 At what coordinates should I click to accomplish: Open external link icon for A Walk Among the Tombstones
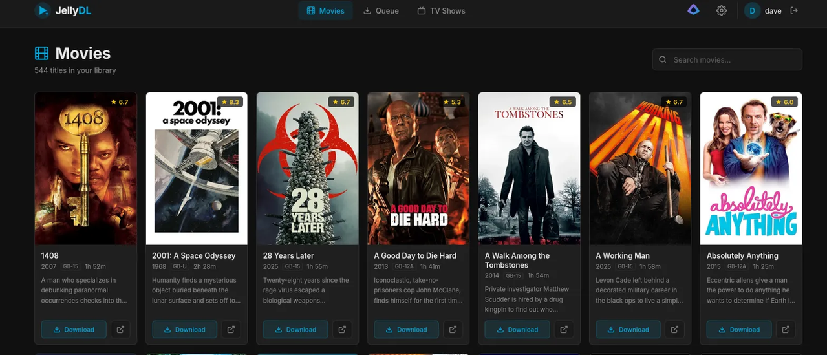[x=564, y=329]
